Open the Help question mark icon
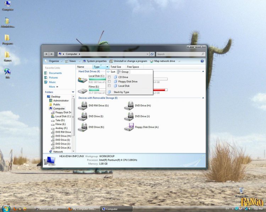 202,61
